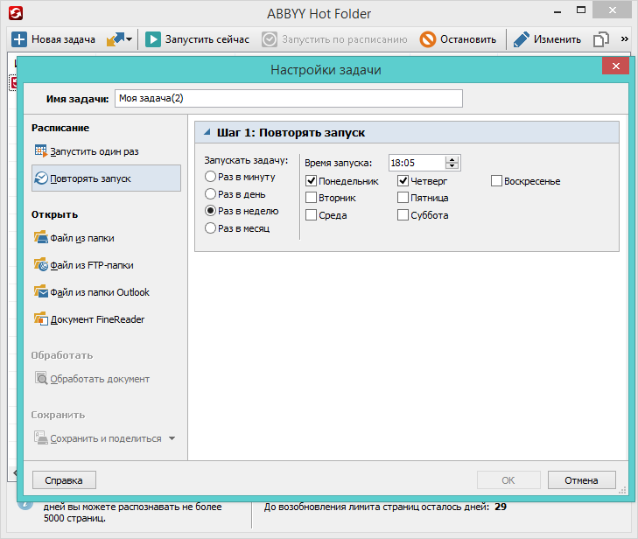
Task: Select Повторять запуск schedule option
Action: click(106, 178)
